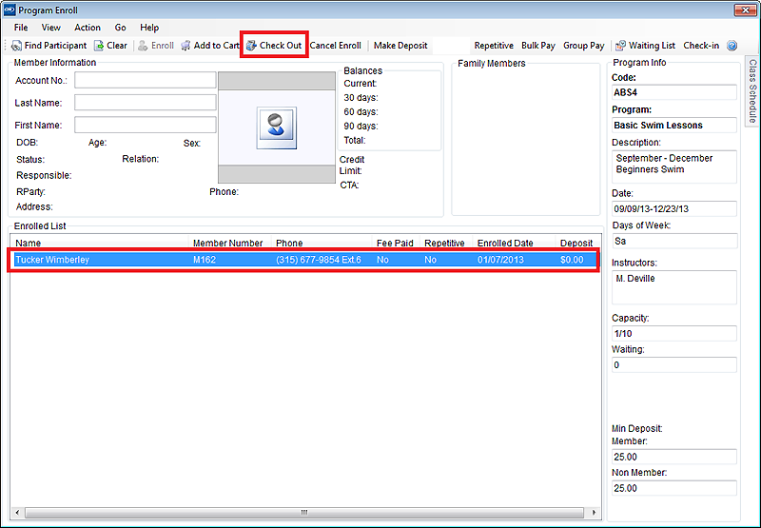Click the Clear toolbar icon
This screenshot has height=528, width=761.
99,46
